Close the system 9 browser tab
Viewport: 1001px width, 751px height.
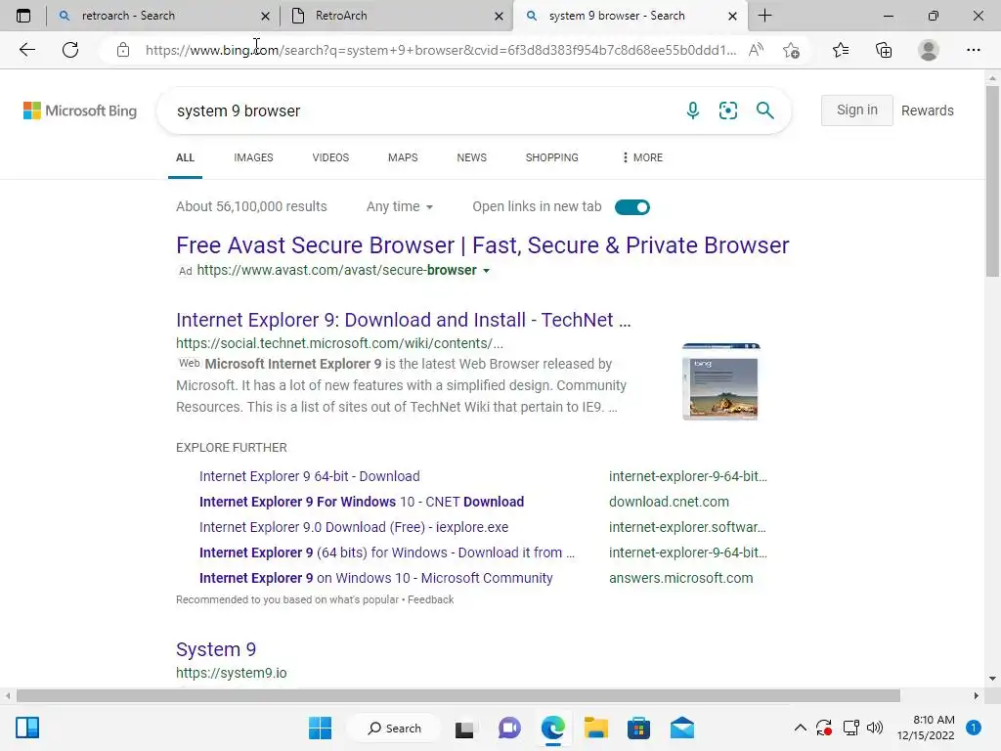pyautogui.click(x=733, y=16)
